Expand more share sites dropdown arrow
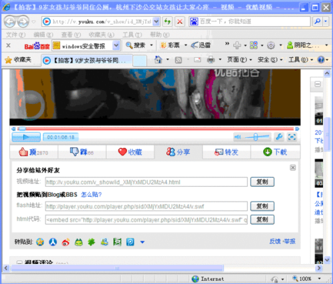Screen dimensions: 333x284 point(143,242)
